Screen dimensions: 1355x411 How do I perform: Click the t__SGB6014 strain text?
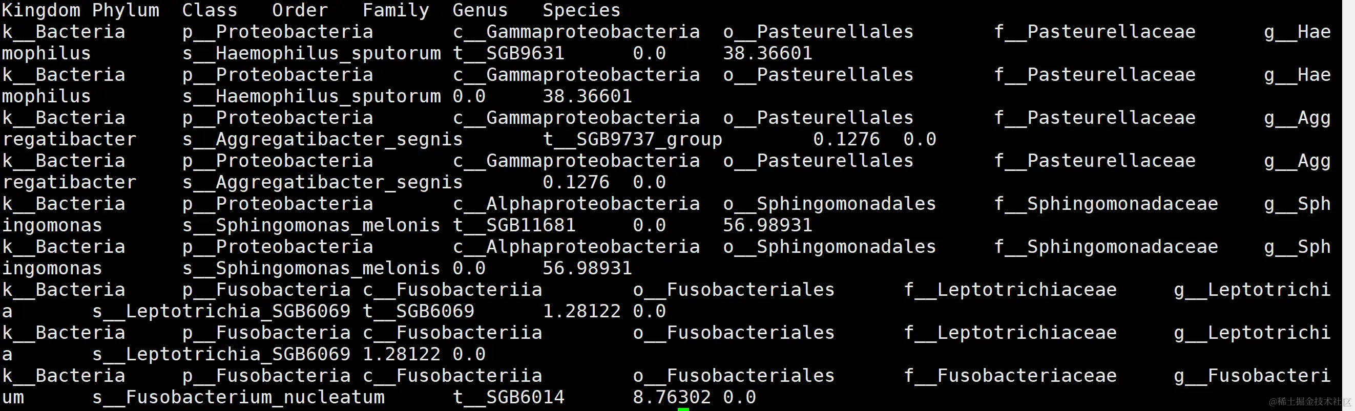[x=509, y=397]
